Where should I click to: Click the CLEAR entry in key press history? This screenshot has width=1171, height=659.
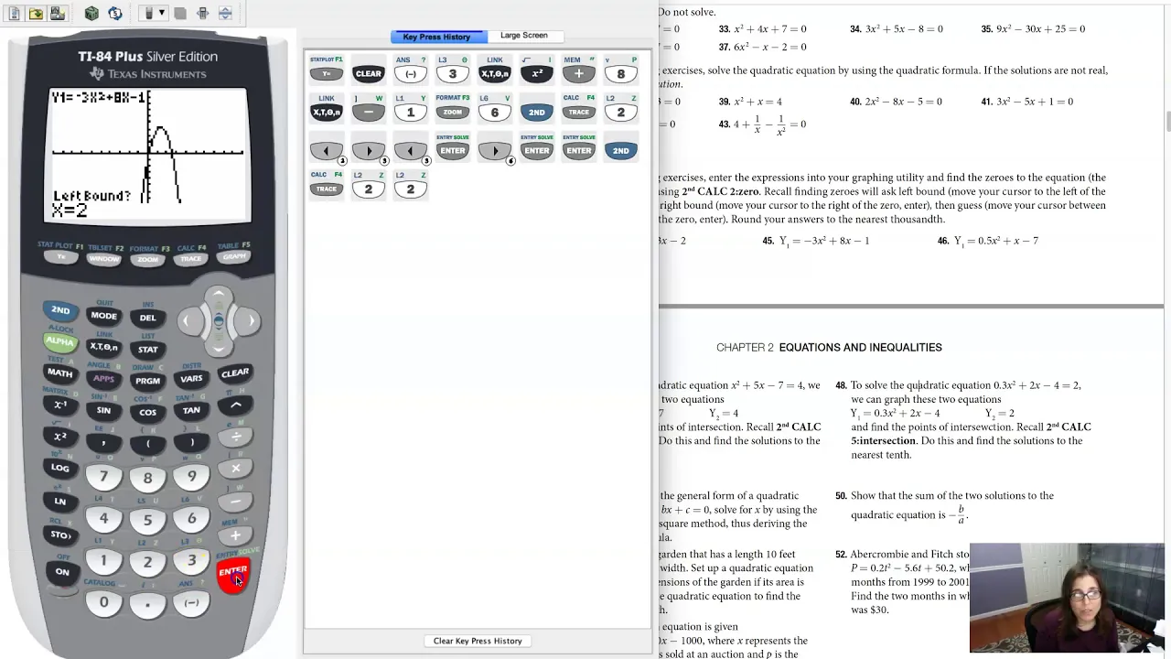point(368,74)
